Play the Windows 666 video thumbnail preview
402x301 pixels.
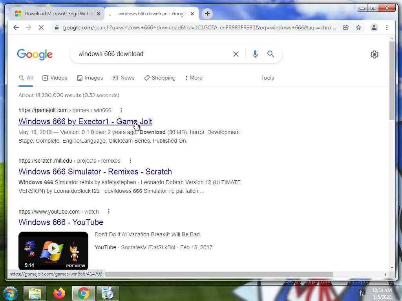53,250
